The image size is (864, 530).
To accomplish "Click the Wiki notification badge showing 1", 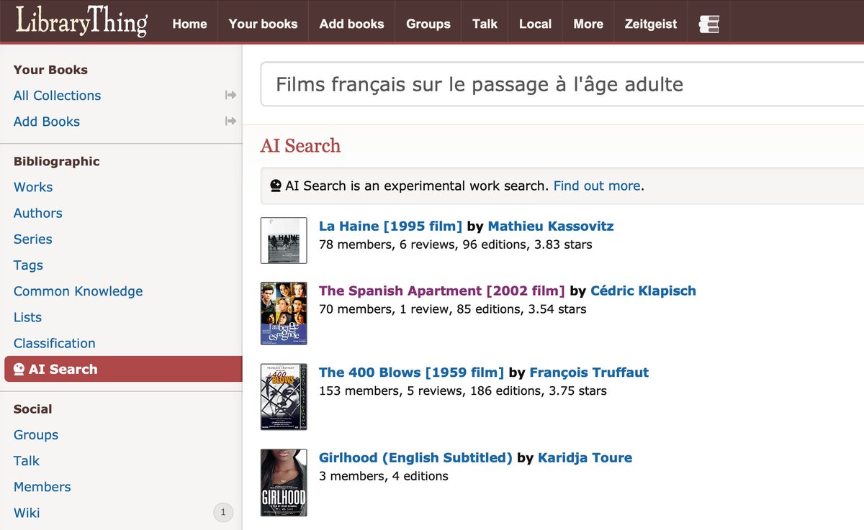I will pos(223,513).
